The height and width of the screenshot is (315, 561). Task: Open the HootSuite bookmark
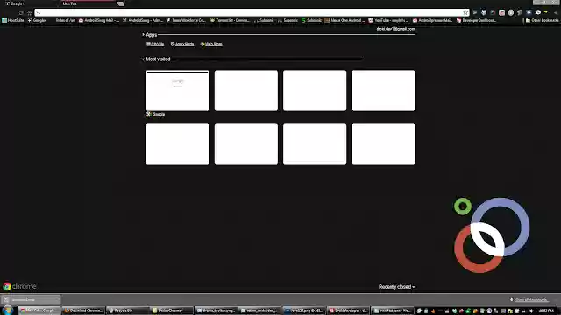tap(13, 20)
